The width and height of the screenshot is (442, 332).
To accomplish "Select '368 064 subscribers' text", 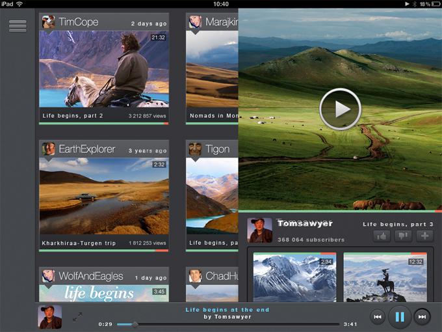I will pos(311,240).
